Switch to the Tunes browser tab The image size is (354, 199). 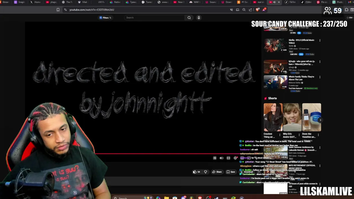click(147, 2)
